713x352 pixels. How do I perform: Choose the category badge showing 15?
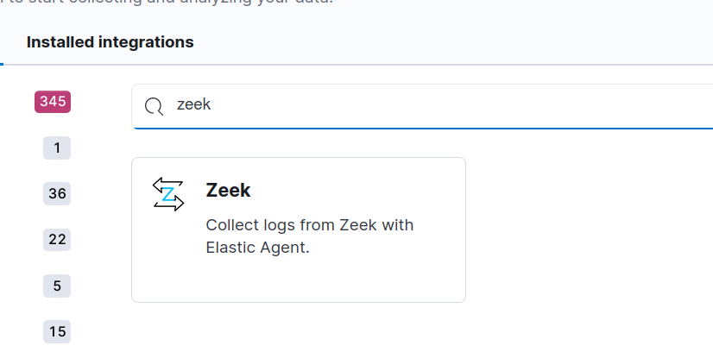[x=57, y=331]
